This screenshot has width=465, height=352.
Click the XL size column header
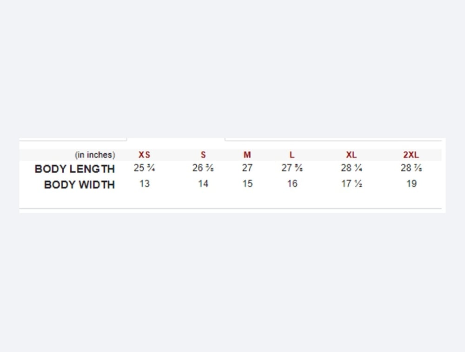(x=351, y=155)
